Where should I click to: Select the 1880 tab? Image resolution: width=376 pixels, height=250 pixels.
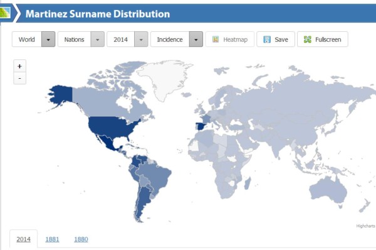[81, 239]
